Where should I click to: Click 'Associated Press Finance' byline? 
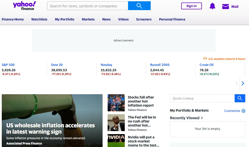pos(24,143)
